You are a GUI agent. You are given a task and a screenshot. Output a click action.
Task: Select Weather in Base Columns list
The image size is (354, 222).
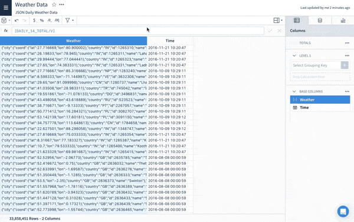tap(320, 100)
